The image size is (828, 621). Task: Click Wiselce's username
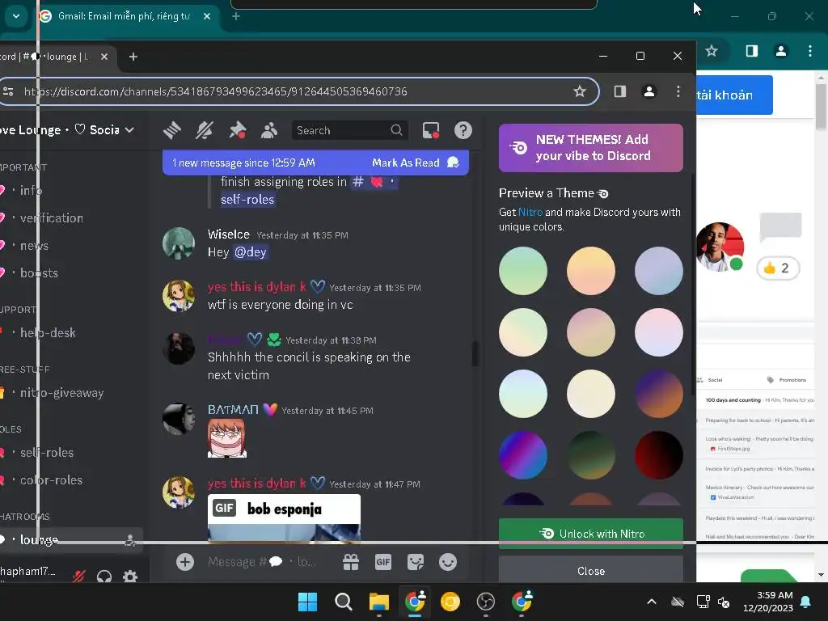(228, 234)
